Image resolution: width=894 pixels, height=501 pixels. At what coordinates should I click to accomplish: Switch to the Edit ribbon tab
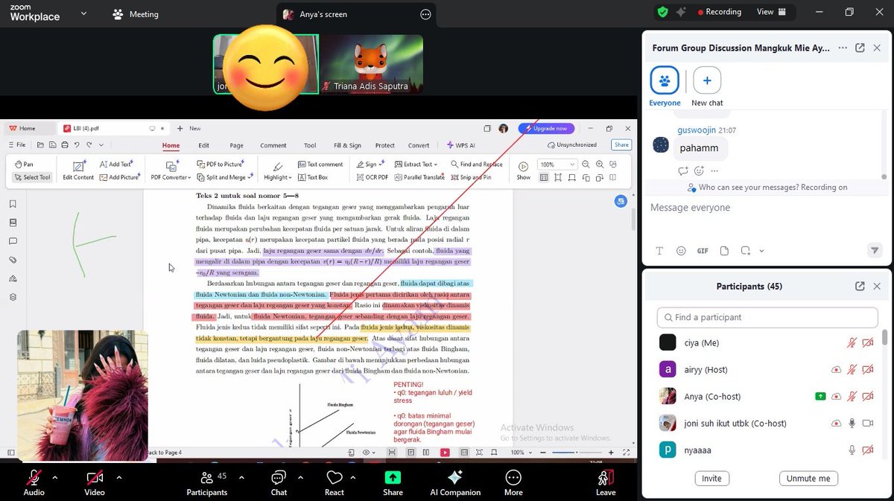[203, 146]
